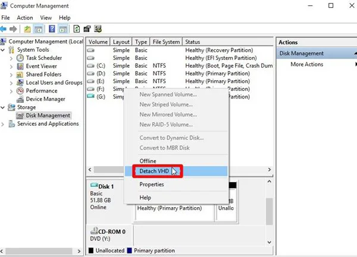Screen dimensions: 357x257
Task: Click the Disk 1 drive icon
Action: point(94,185)
